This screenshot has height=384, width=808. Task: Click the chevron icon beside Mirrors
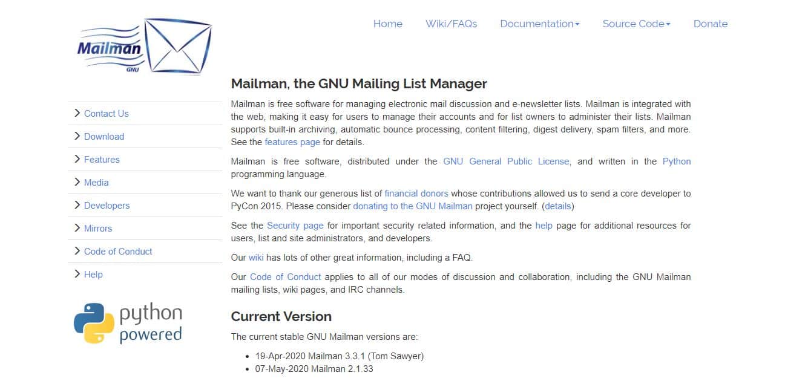[x=77, y=228]
